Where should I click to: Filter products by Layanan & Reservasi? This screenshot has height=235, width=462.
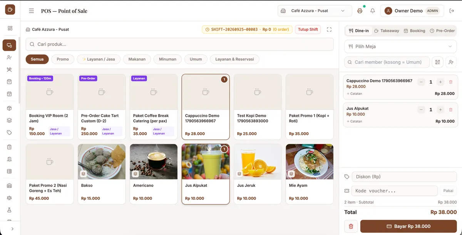coord(234,59)
